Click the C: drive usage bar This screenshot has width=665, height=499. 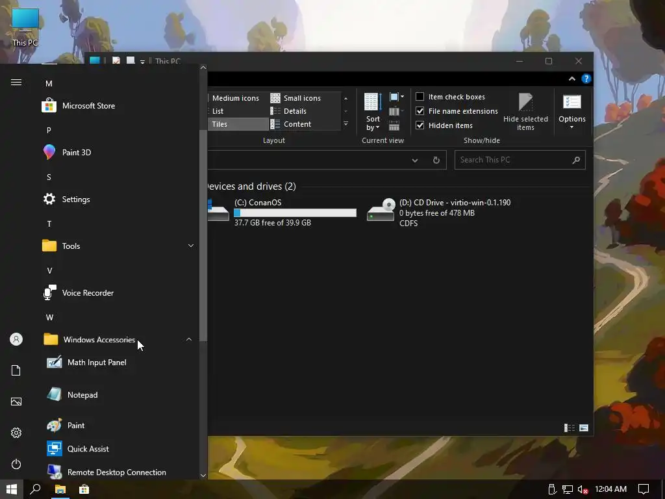click(x=295, y=212)
